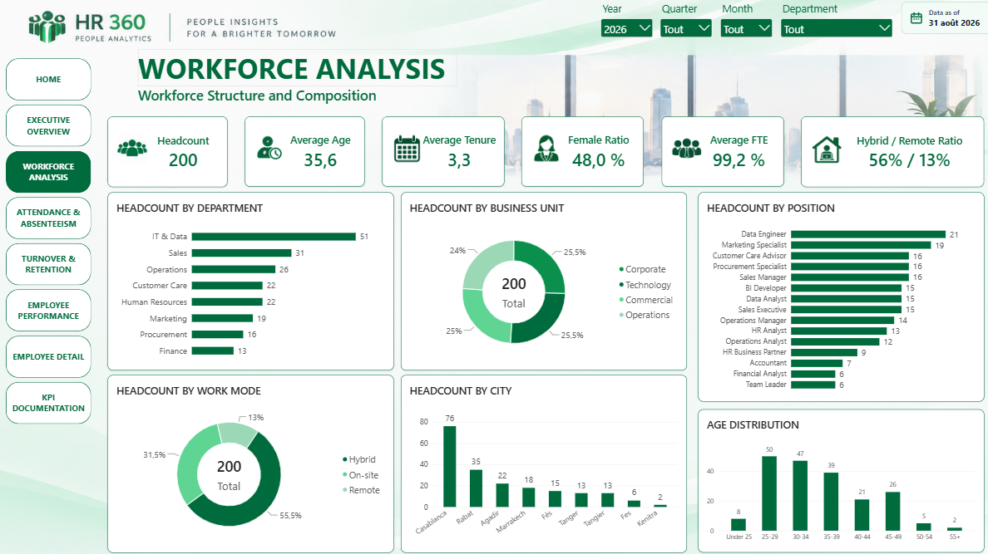Select the Finance department bar
Image resolution: width=988 pixels, height=554 pixels.
coord(213,351)
